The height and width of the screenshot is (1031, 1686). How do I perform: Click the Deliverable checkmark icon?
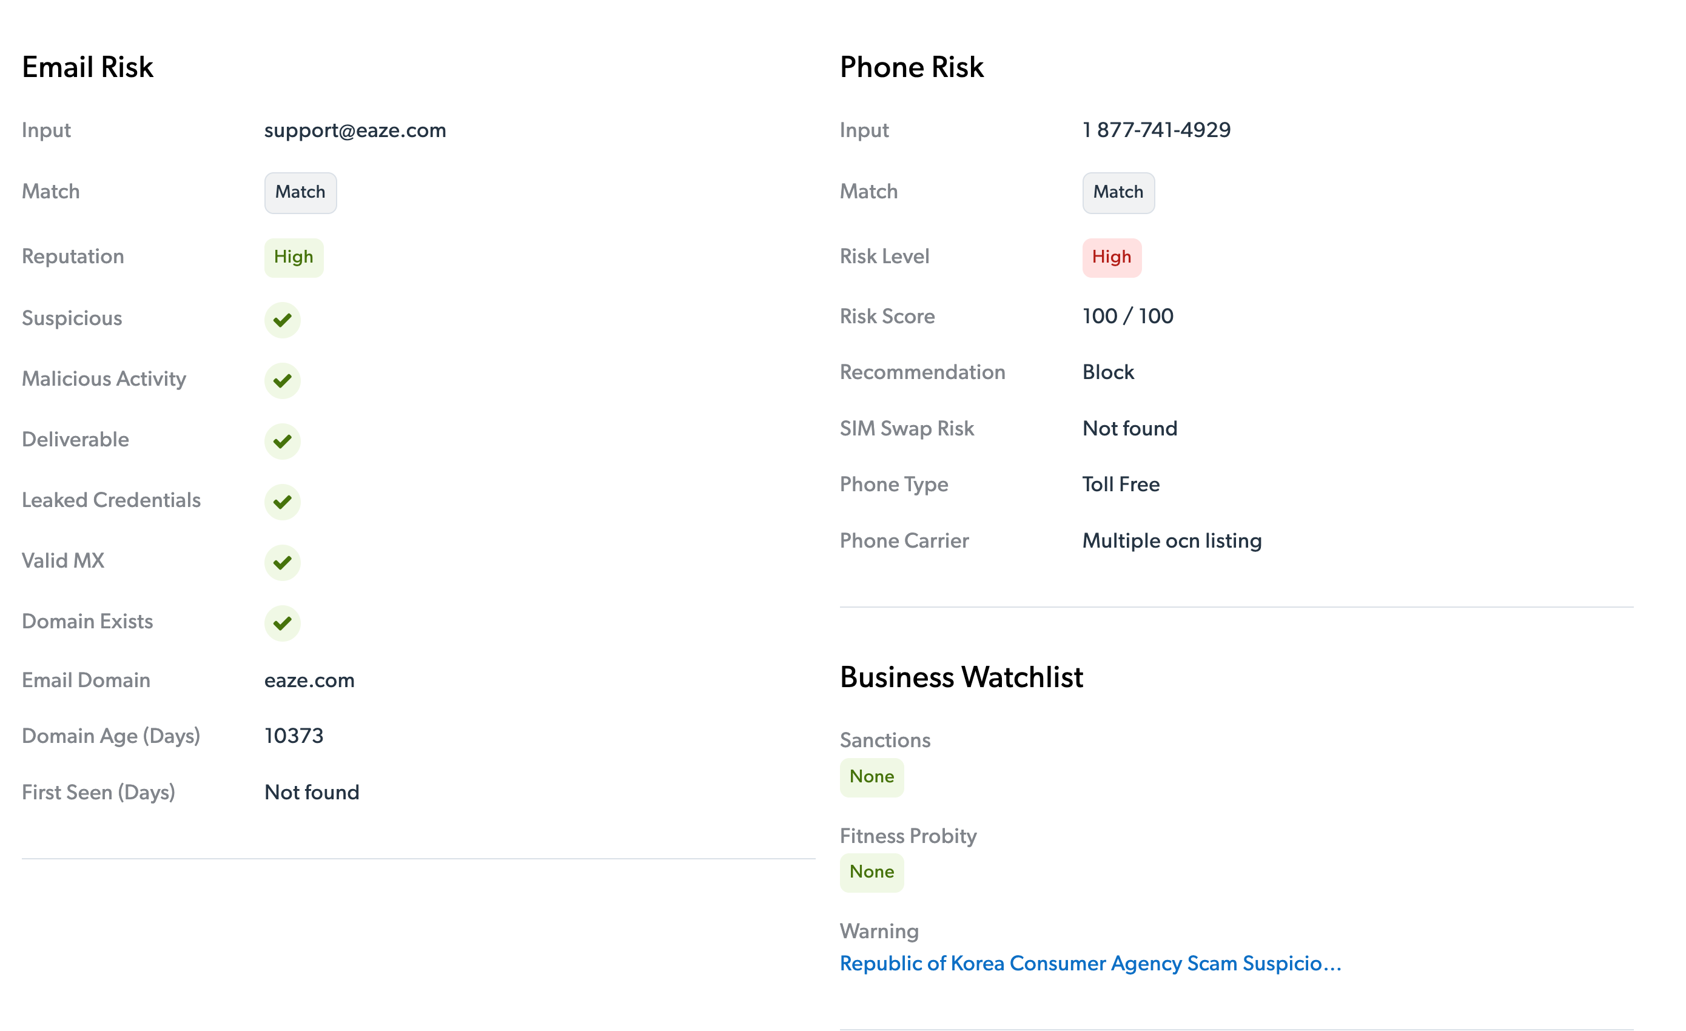tap(282, 440)
